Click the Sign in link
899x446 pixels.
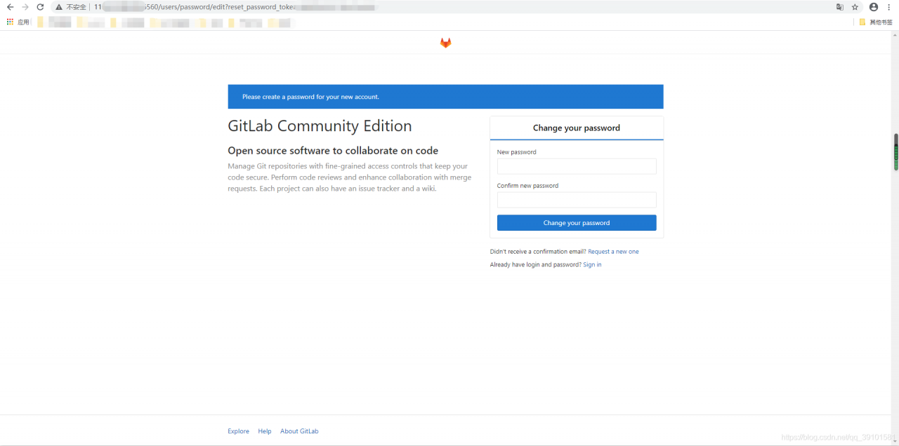592,265
